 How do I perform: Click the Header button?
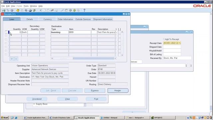(118, 91)
